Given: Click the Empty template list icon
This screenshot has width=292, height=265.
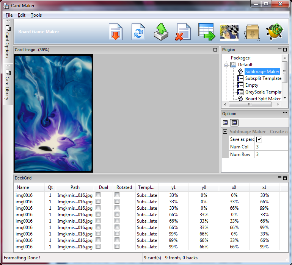Looking at the screenshot, I should tap(240, 85).
